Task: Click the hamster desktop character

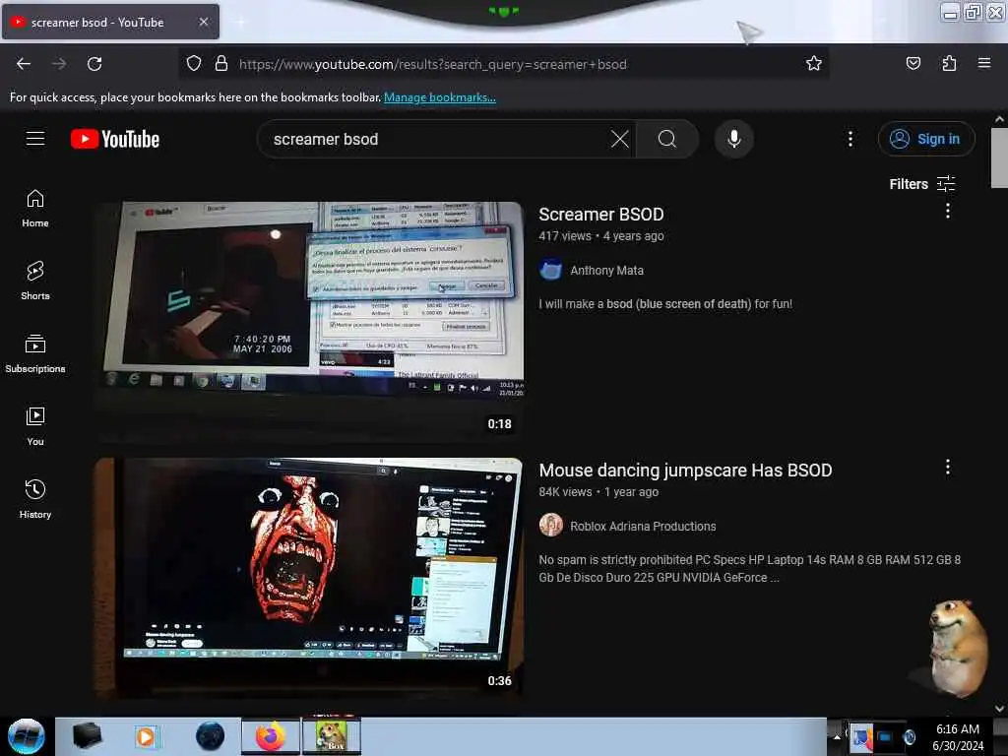Action: pos(957,648)
